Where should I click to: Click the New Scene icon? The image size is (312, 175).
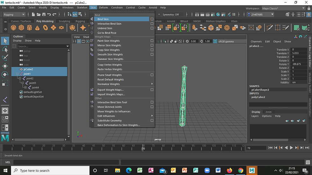point(33,14)
